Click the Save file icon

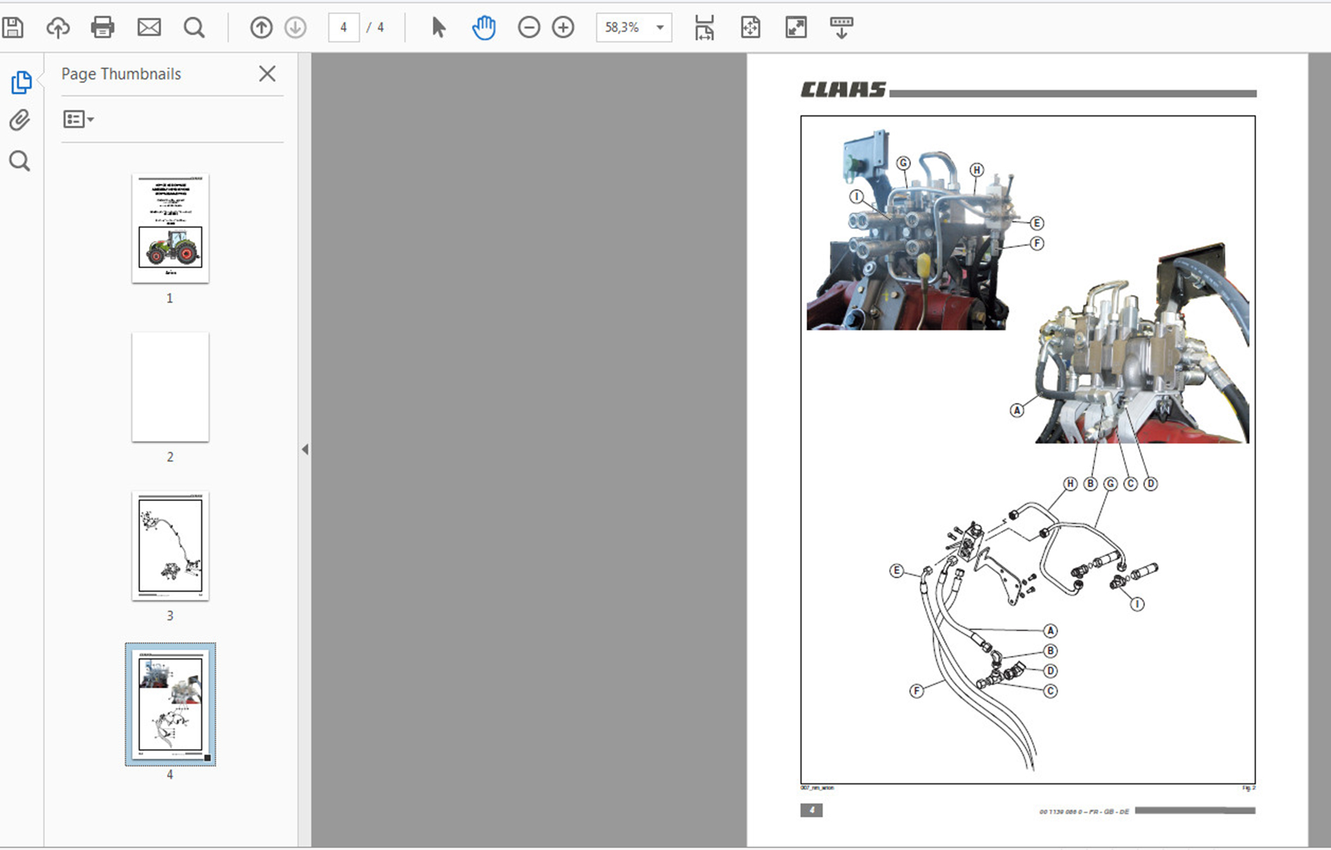(x=13, y=27)
